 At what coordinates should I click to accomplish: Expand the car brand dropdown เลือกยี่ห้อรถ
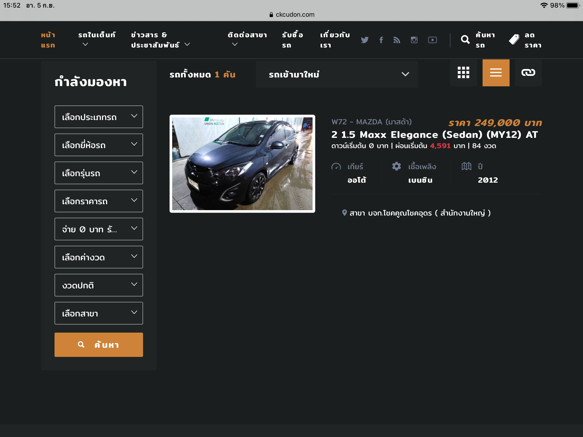[x=99, y=145]
